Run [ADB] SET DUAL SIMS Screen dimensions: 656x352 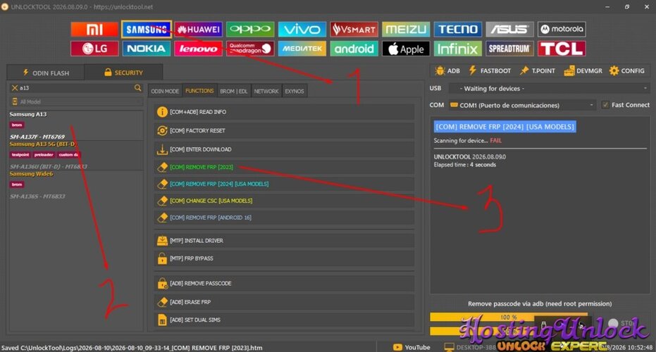(284, 320)
